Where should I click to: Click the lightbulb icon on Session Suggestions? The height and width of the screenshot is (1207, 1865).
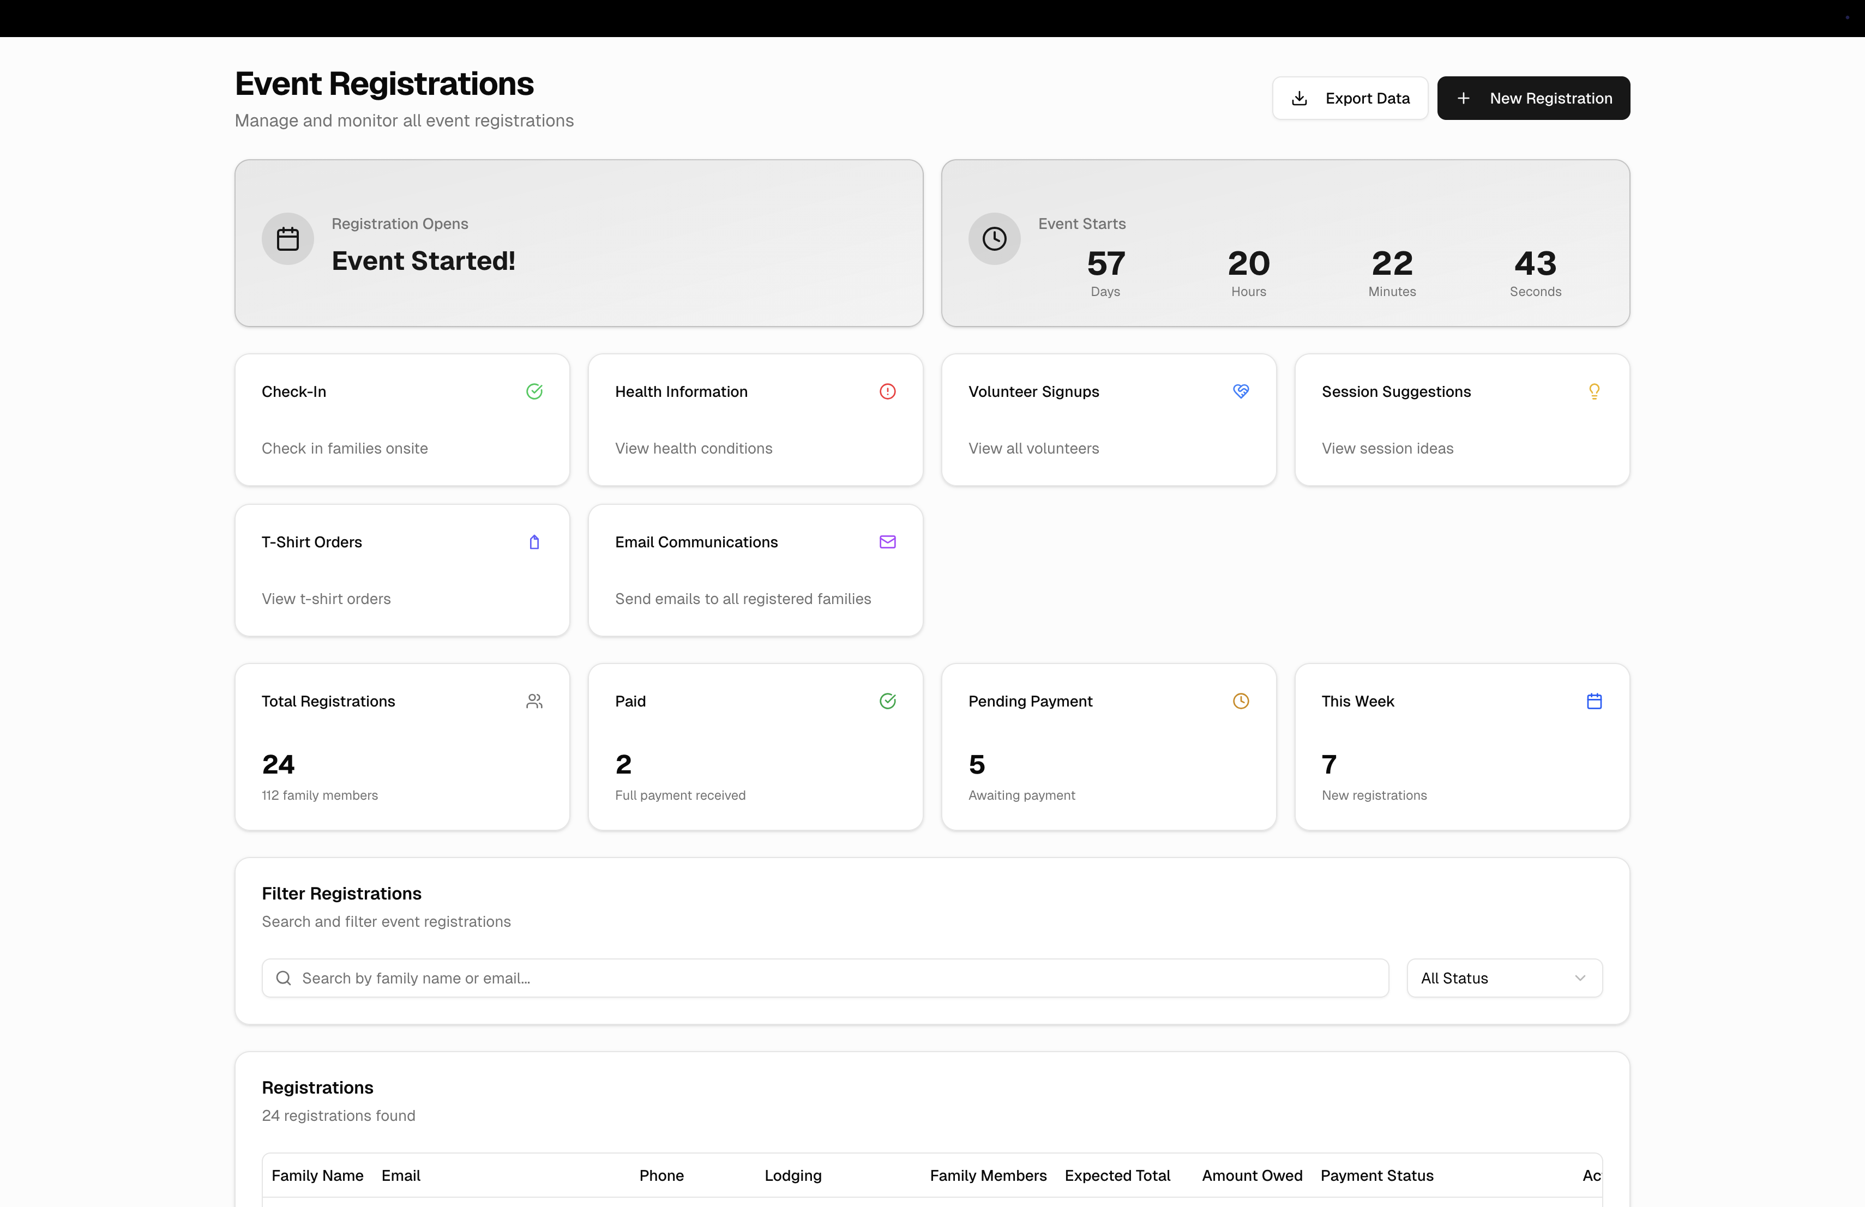click(x=1594, y=391)
